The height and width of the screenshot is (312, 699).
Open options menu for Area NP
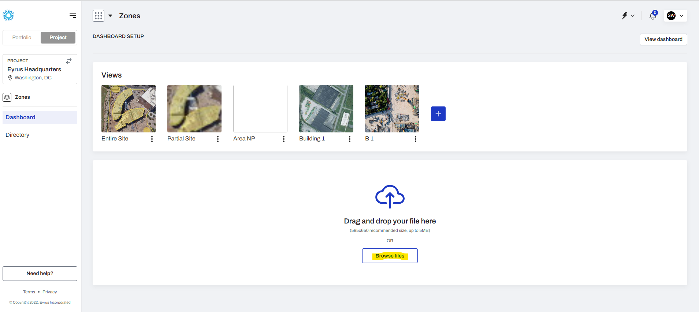[284, 139]
